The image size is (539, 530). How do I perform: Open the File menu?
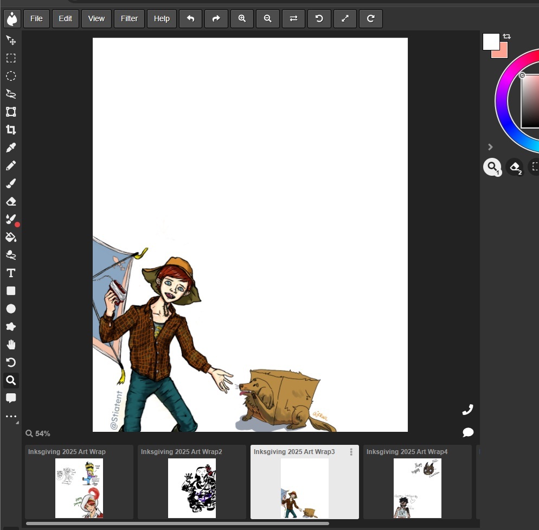click(36, 18)
